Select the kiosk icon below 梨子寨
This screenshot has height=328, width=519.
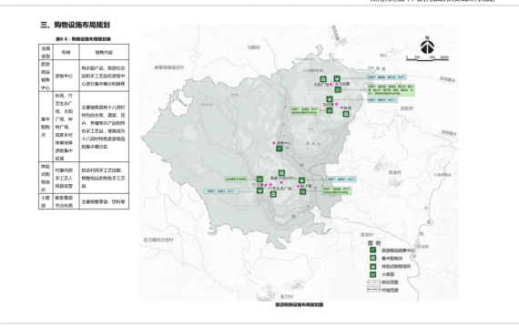point(302,191)
